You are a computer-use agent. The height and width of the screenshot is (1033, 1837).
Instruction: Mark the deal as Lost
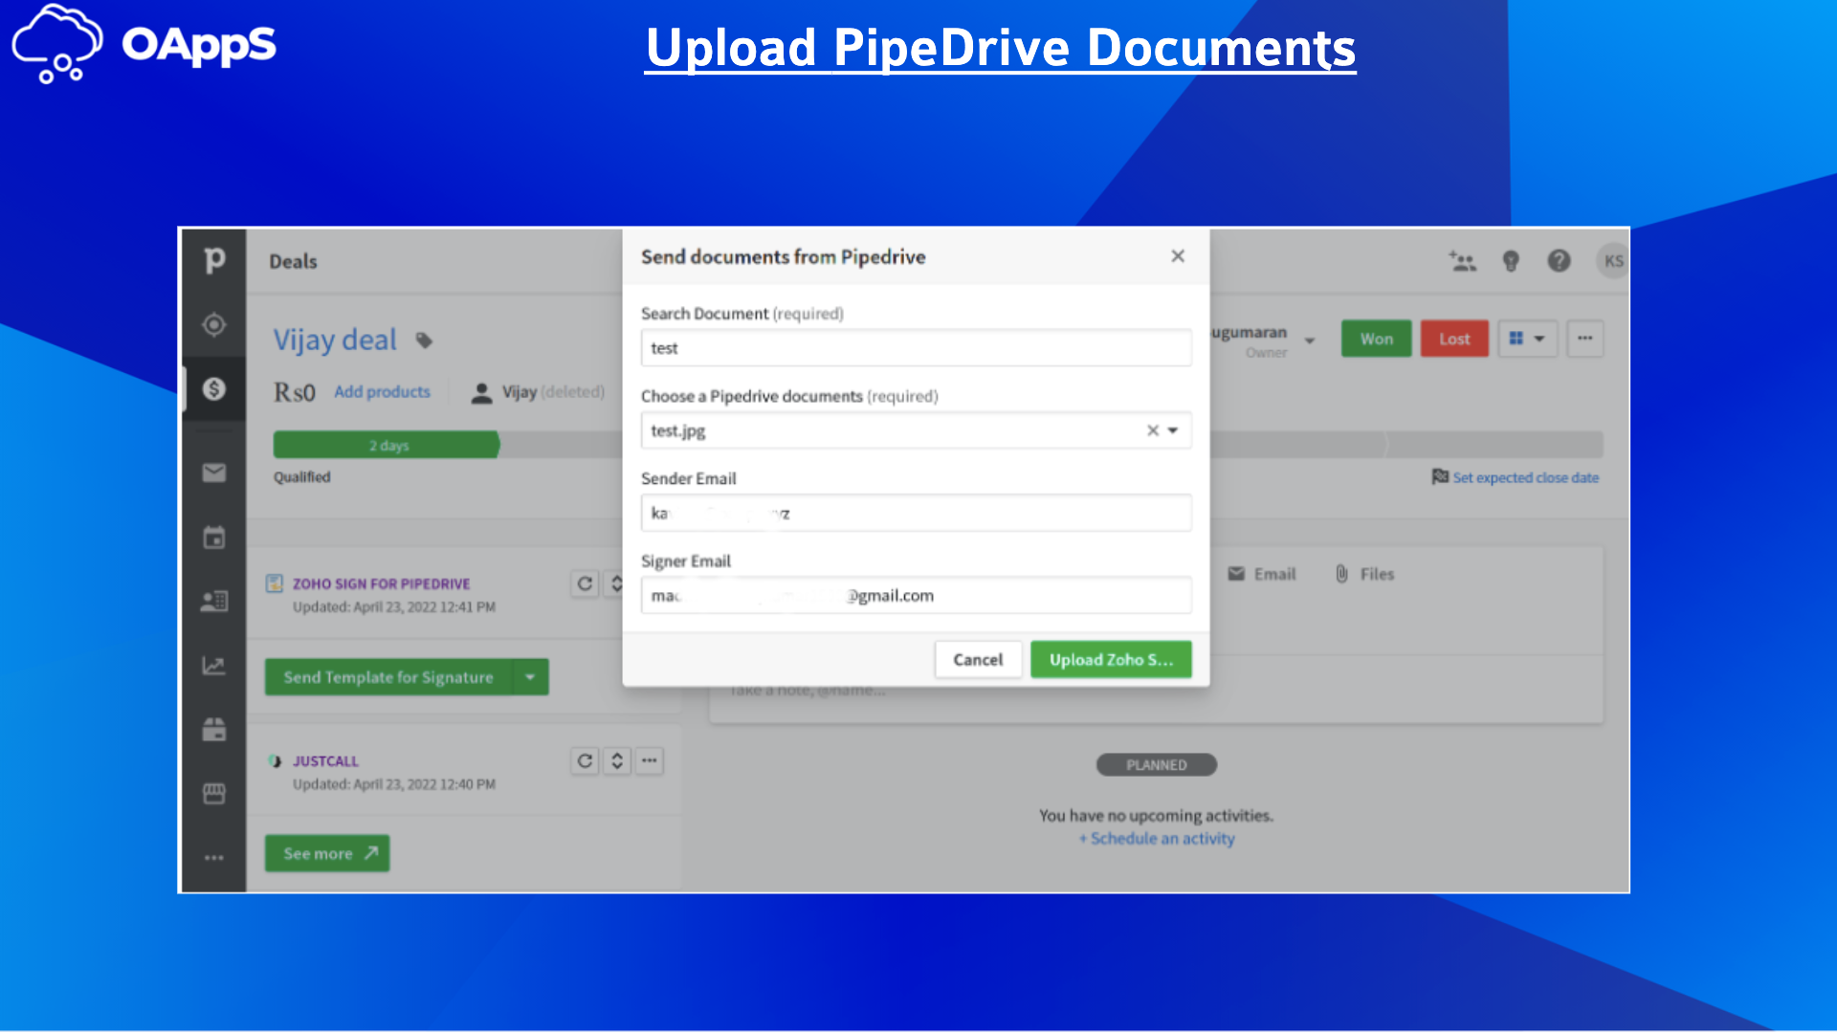(x=1454, y=339)
